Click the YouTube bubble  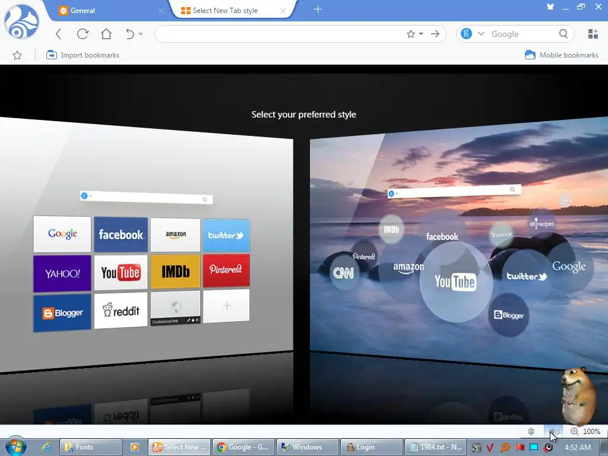coord(456,282)
